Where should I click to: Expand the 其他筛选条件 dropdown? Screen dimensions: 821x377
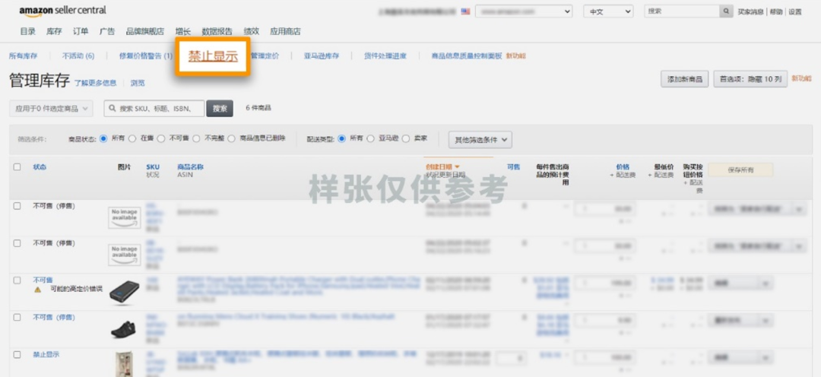pos(480,139)
